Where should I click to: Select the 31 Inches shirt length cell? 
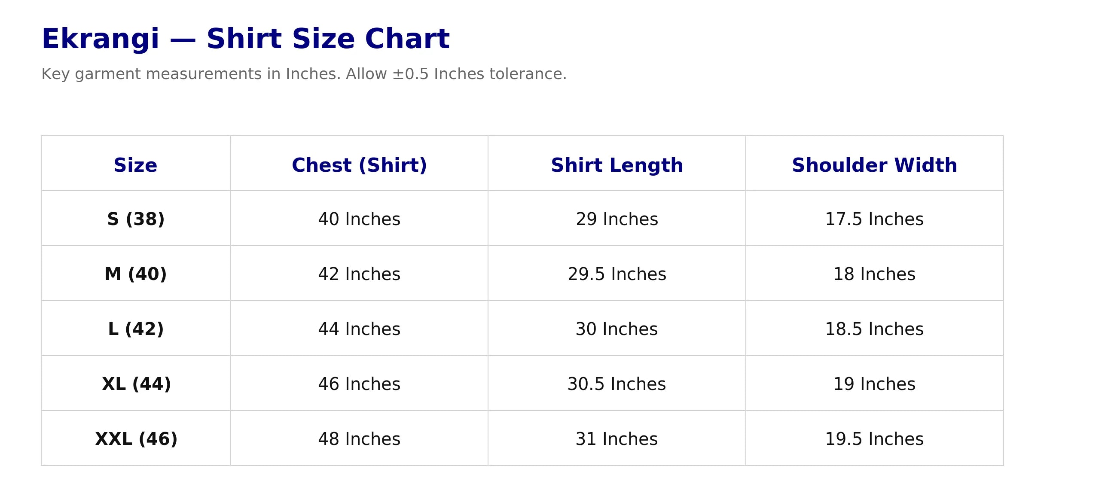[x=616, y=439]
